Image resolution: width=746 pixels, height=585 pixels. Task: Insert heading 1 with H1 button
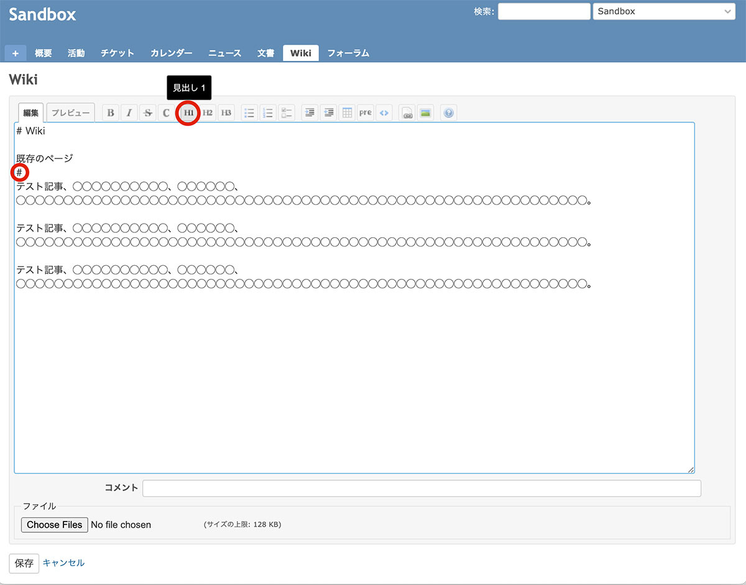coord(188,113)
